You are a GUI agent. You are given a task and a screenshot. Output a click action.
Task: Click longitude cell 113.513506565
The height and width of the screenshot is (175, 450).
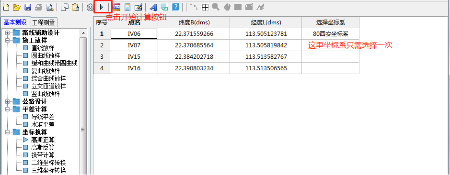(x=266, y=68)
